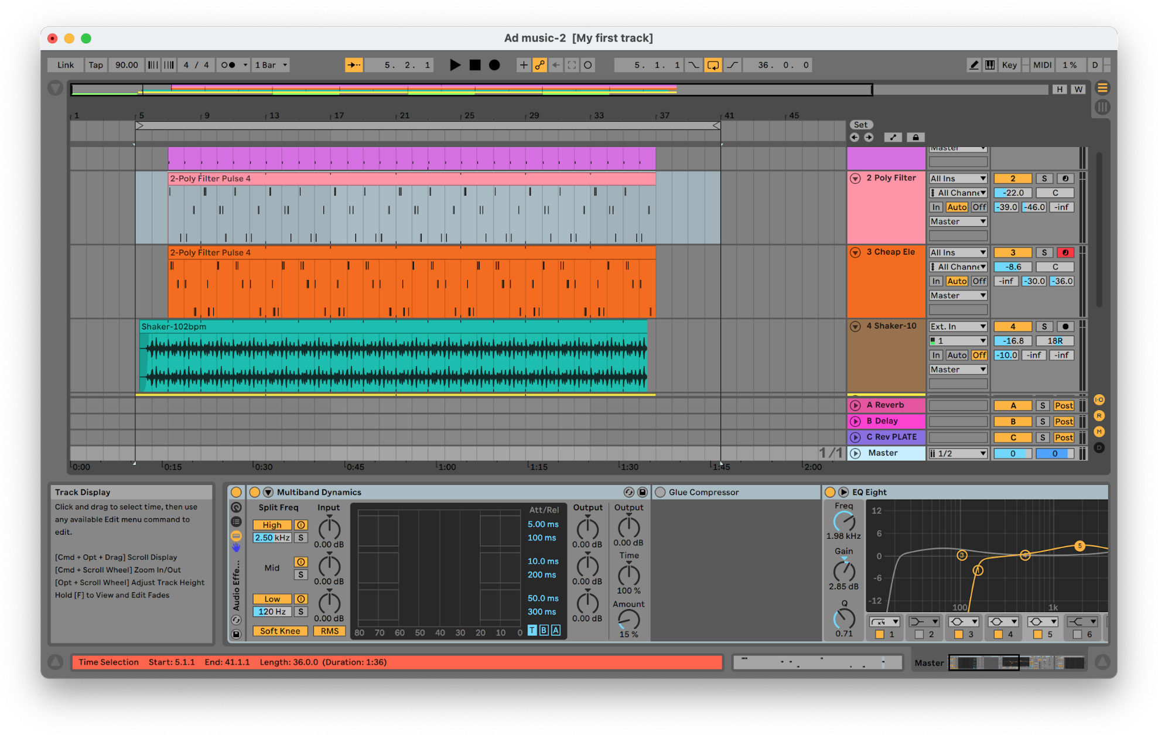Click Arrangement view selector icon
The width and height of the screenshot is (1158, 735).
[1102, 88]
